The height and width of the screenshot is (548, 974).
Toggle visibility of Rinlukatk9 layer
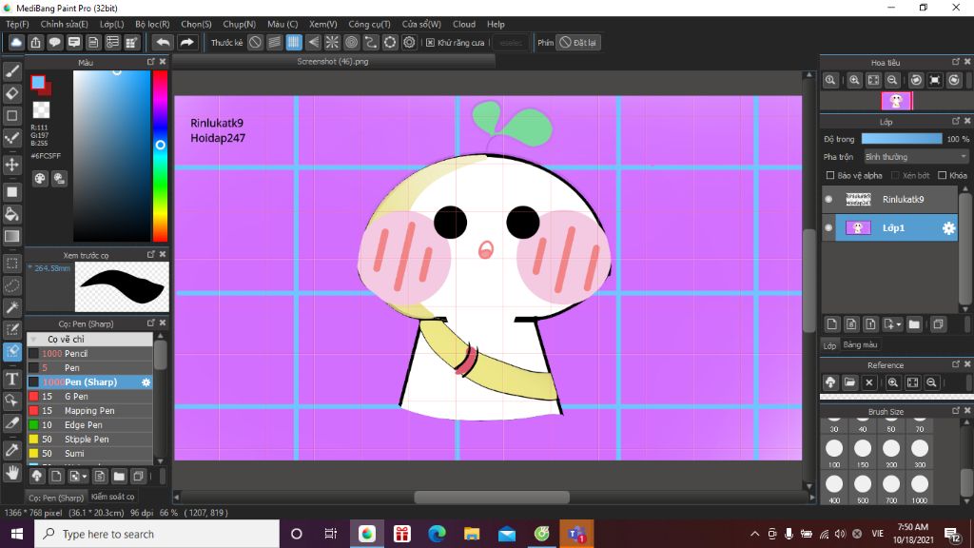[828, 200]
